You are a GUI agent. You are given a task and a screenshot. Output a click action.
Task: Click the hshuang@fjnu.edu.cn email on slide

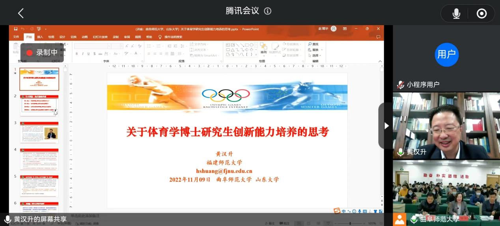[x=224, y=171]
